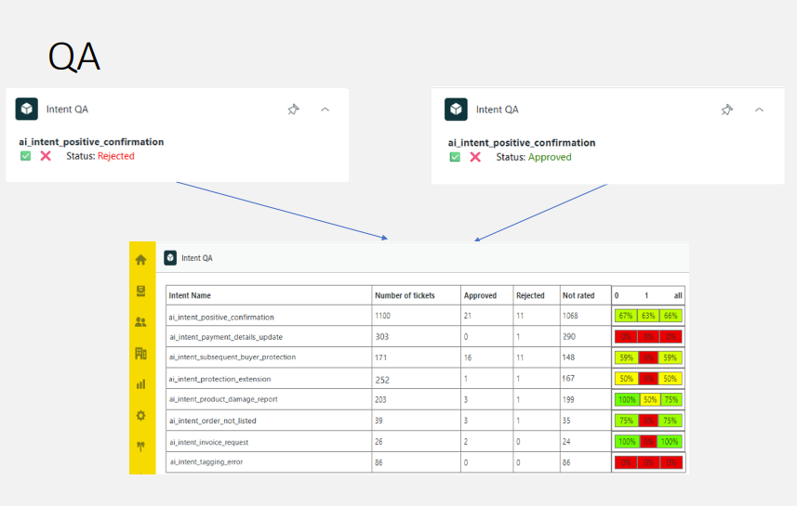Click the Number of tickets column header
The height and width of the screenshot is (506, 797).
pos(405,295)
